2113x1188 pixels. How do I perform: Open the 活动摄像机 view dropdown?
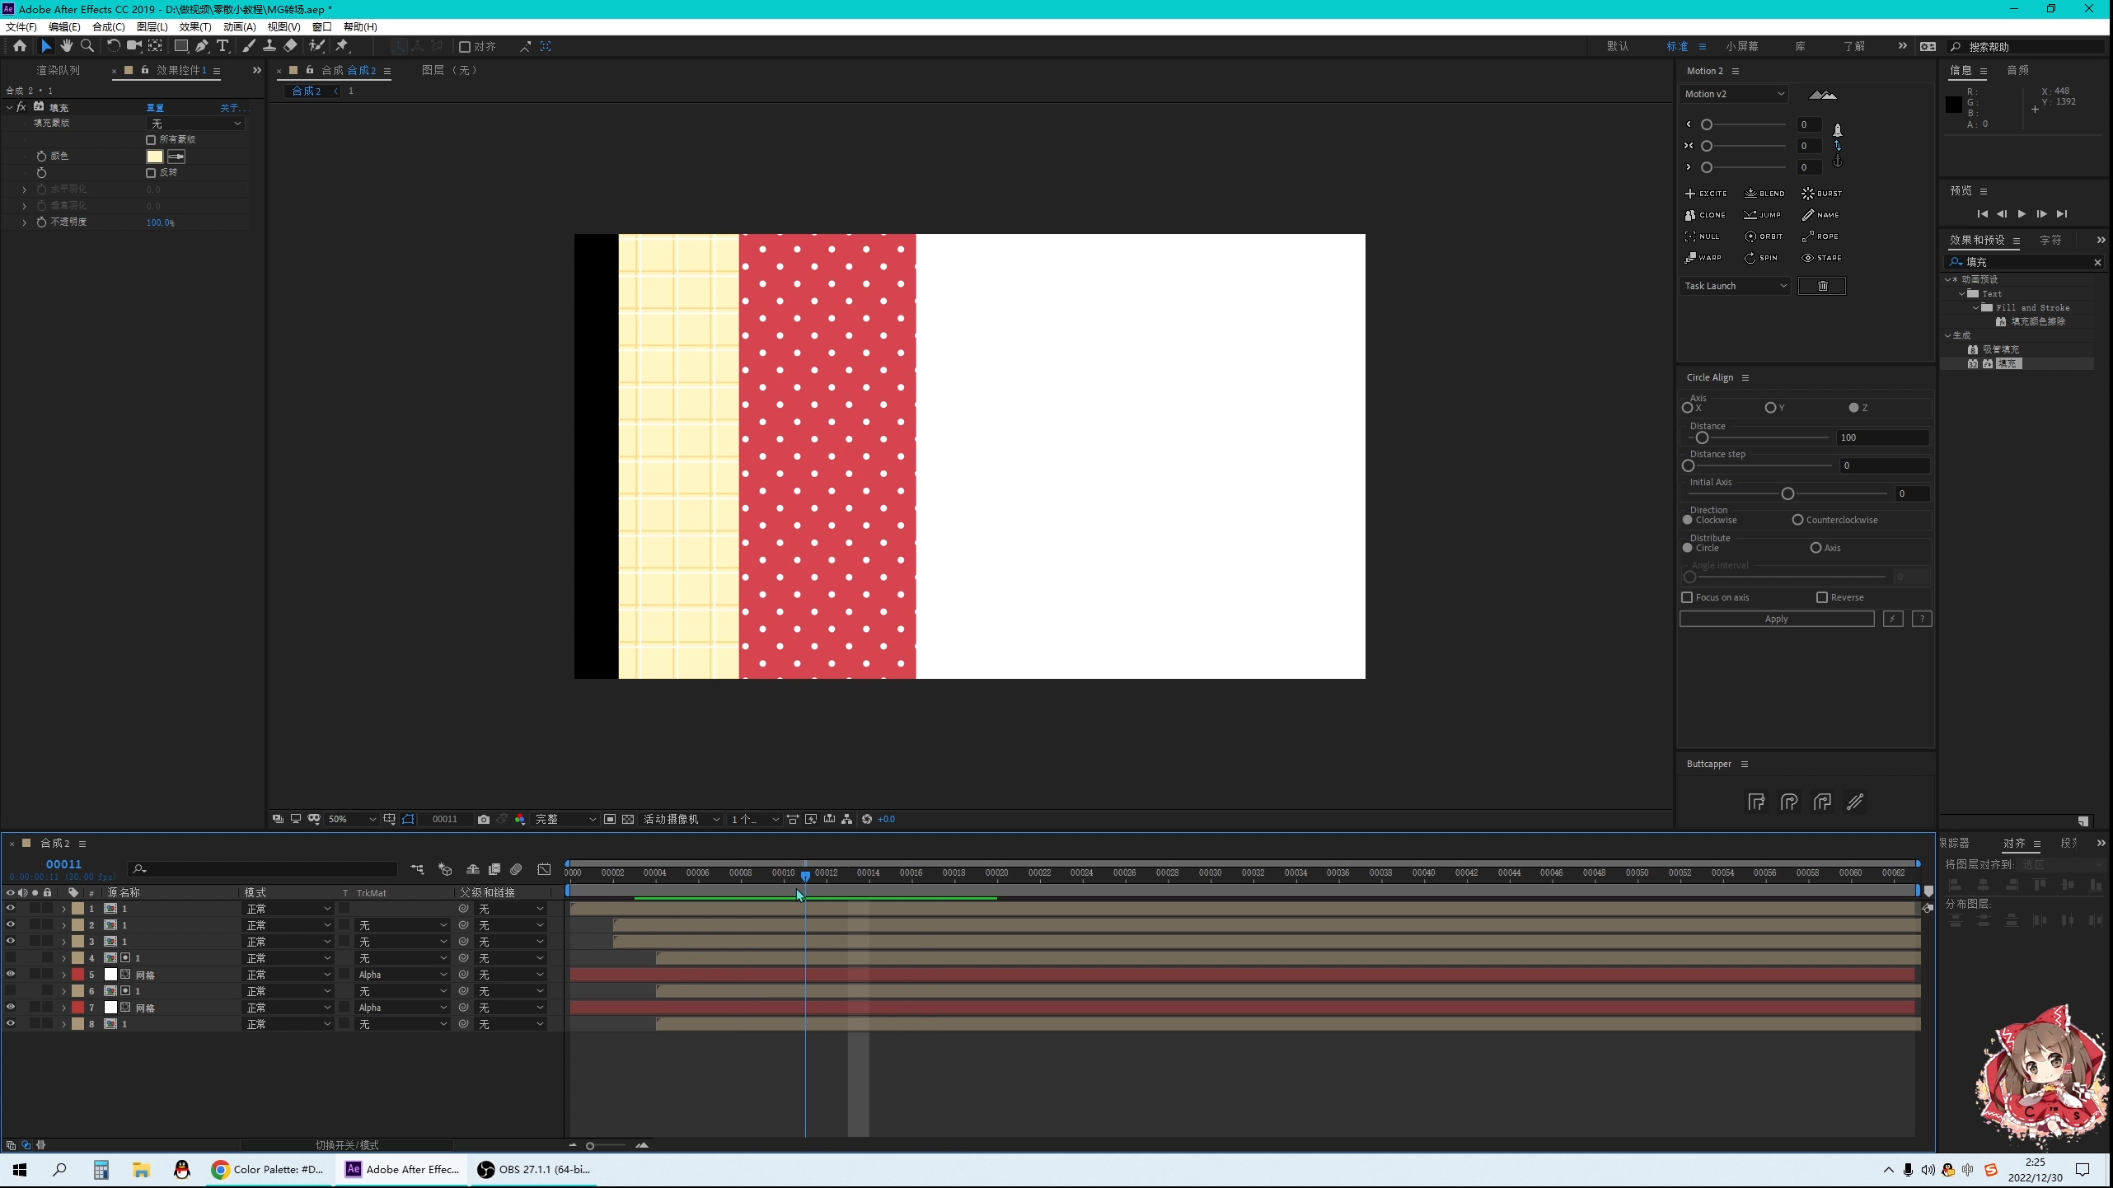(x=682, y=819)
